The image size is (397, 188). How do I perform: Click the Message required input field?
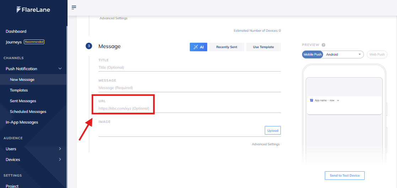point(189,88)
